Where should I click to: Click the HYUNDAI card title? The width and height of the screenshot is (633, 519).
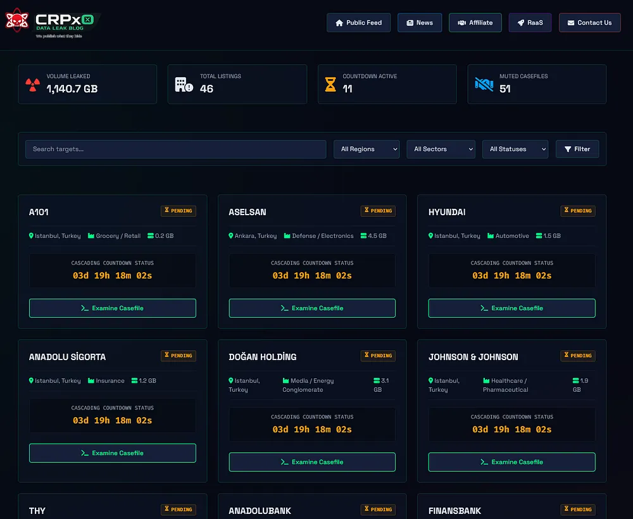(x=447, y=212)
